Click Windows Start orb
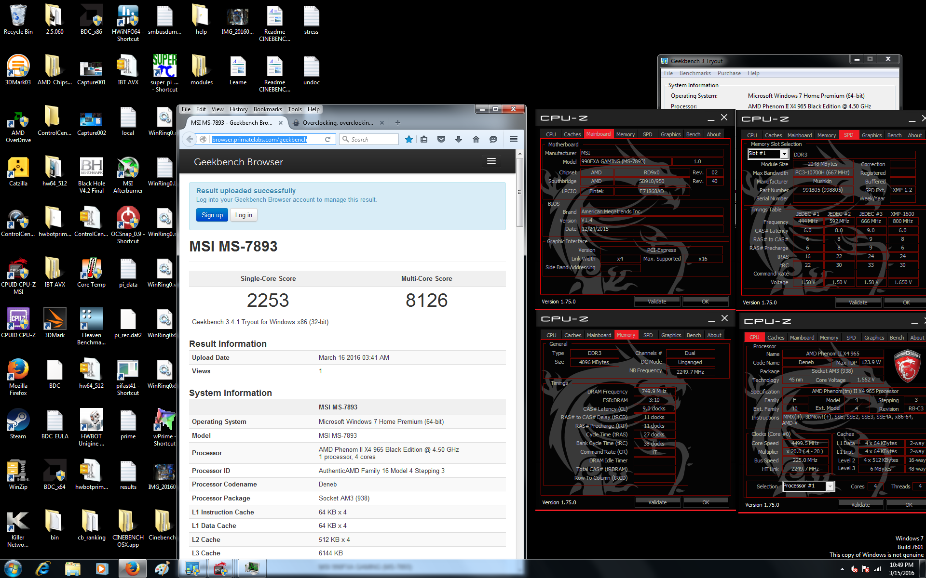926x578 pixels. 13,569
